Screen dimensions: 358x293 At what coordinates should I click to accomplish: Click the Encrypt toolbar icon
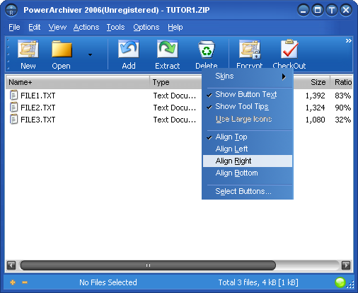[250, 49]
